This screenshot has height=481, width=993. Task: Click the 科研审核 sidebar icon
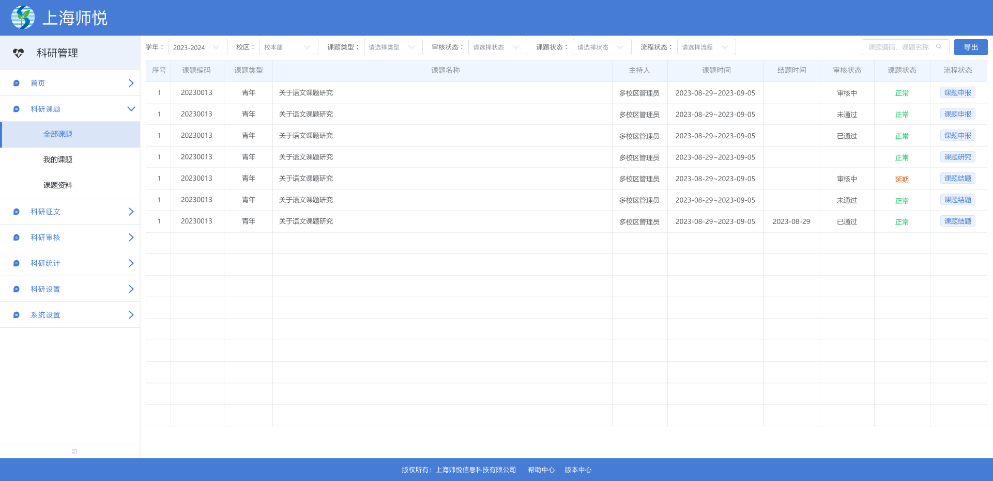[16, 237]
